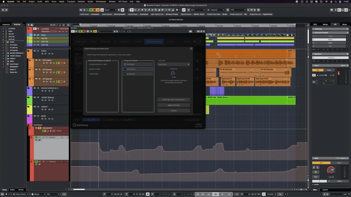351x197 pixels.
Task: Open the 1/16 quantize preset dropdown
Action: (x=238, y=10)
